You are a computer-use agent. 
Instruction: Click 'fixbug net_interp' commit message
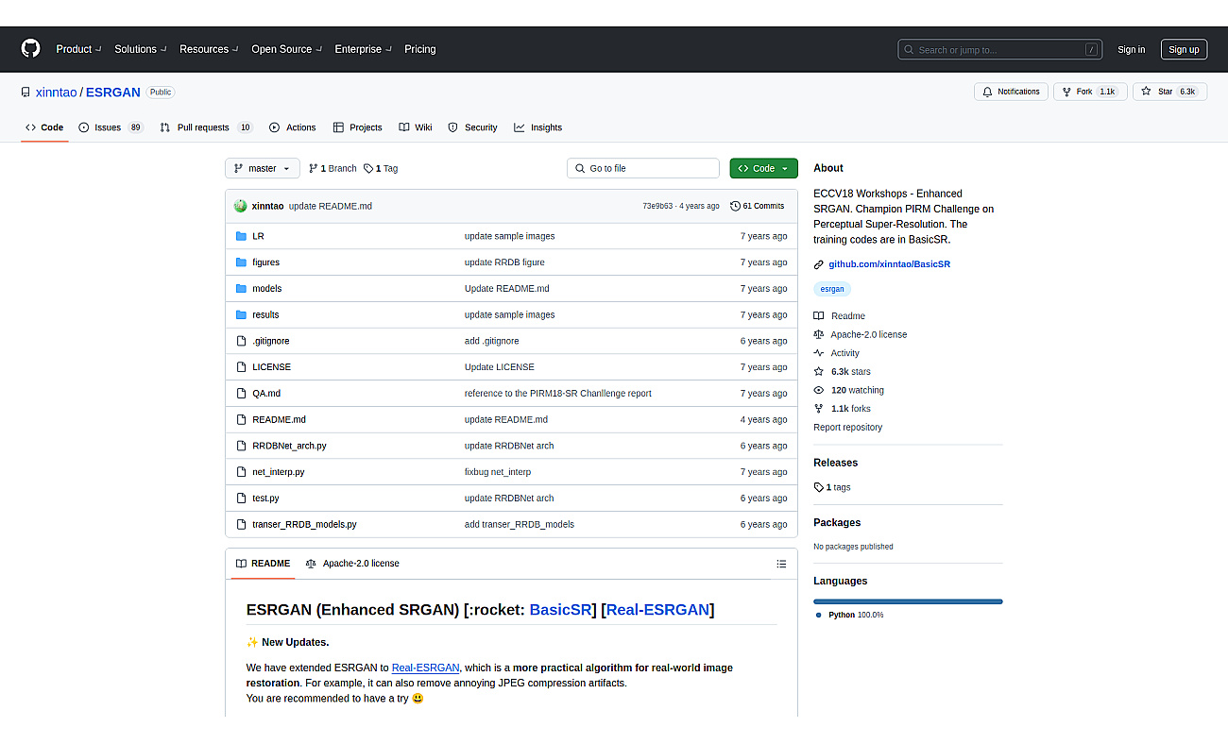[498, 472]
